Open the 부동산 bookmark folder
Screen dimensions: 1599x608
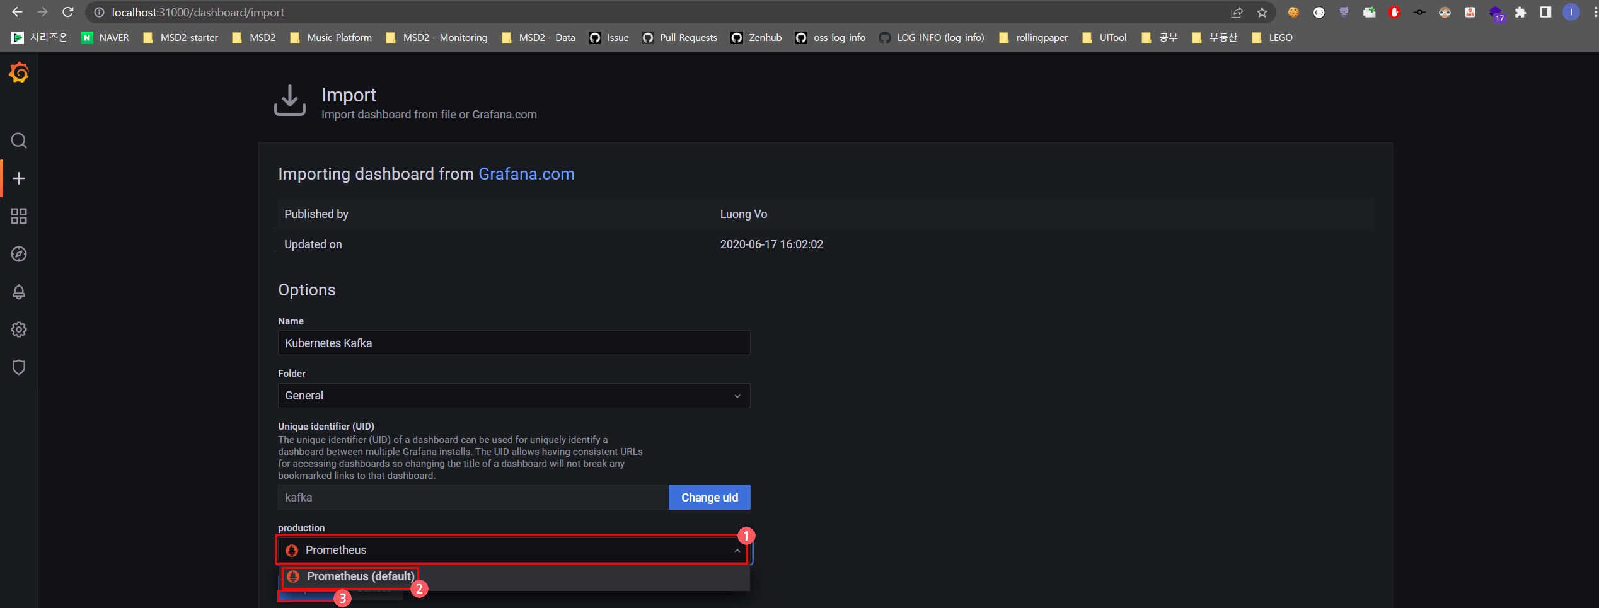(x=1215, y=38)
